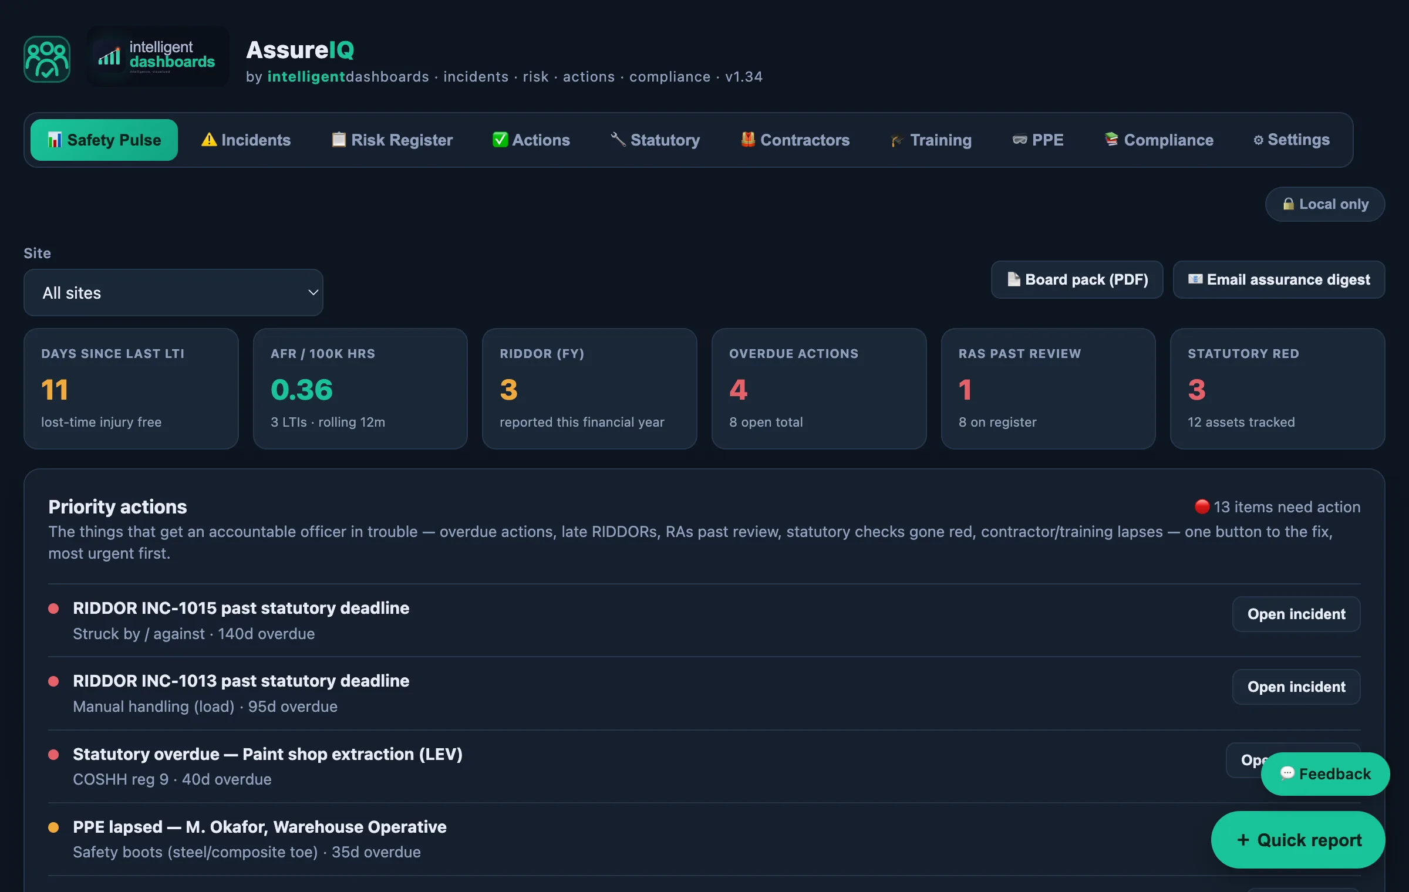Open the Risk Register tab
The width and height of the screenshot is (1409, 892).
click(392, 140)
